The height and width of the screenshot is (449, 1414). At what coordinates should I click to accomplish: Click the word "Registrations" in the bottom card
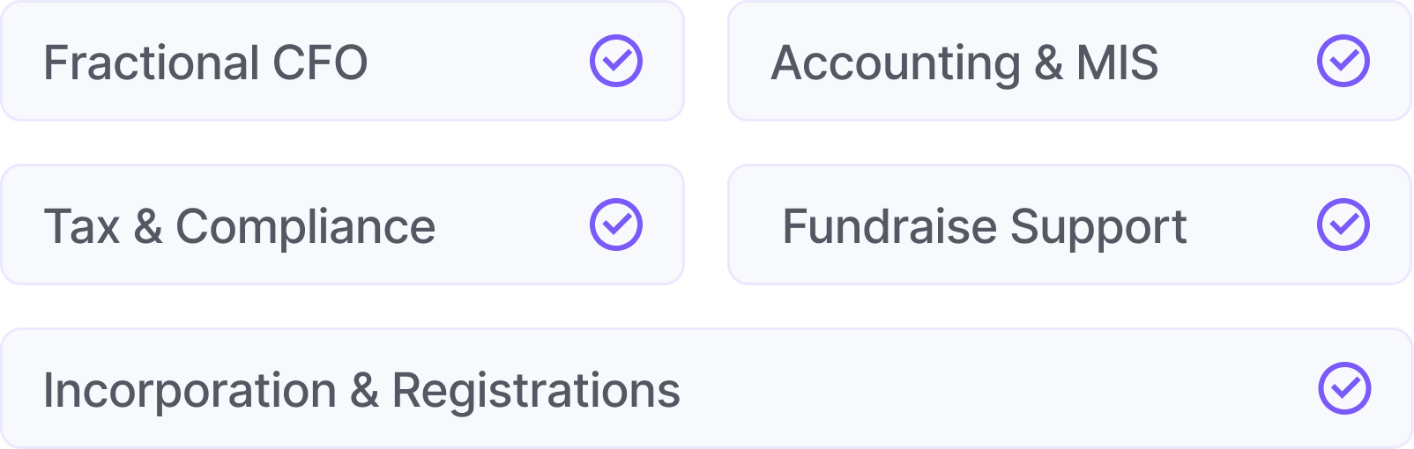(x=536, y=390)
